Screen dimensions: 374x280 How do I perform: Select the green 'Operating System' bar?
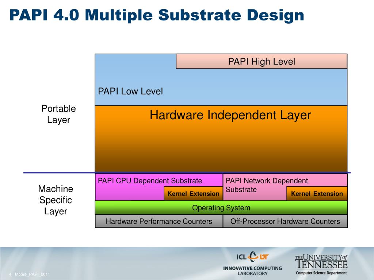221,207
